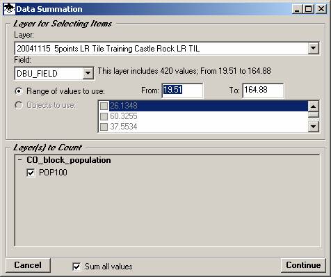Check the 60.3255 checkbox
This screenshot has height=277, width=331.
pyautogui.click(x=104, y=116)
